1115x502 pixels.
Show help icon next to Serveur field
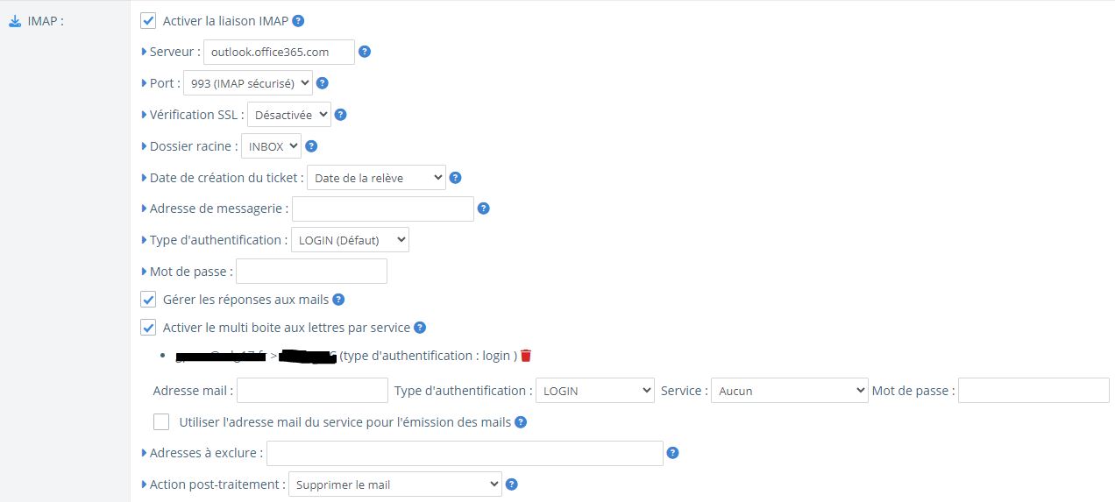tap(365, 52)
